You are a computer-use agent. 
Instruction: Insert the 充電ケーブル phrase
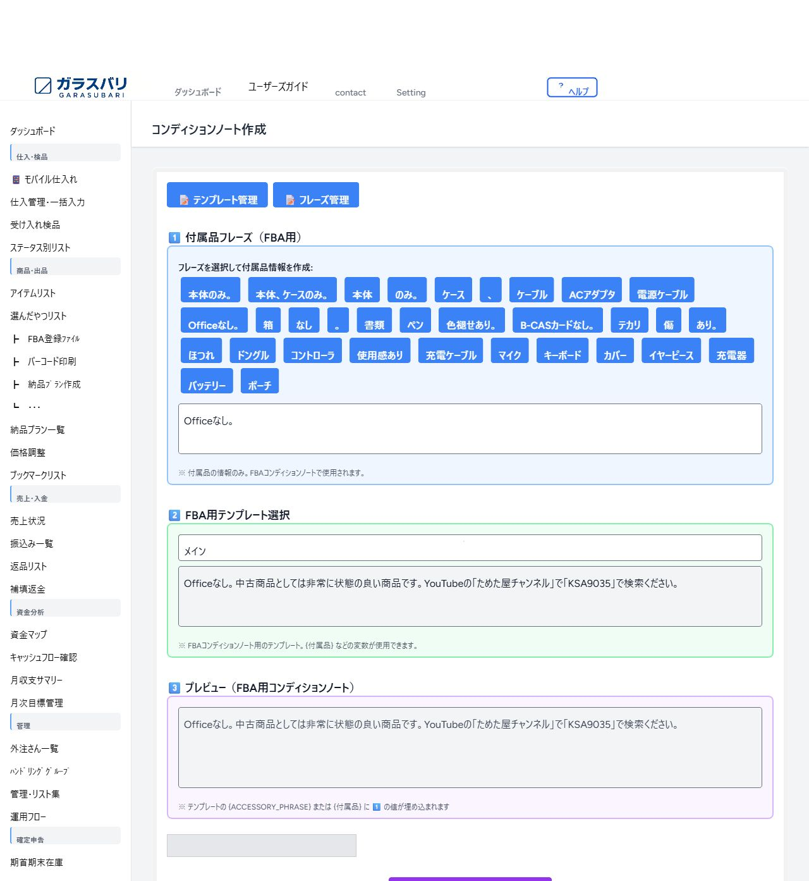point(451,351)
